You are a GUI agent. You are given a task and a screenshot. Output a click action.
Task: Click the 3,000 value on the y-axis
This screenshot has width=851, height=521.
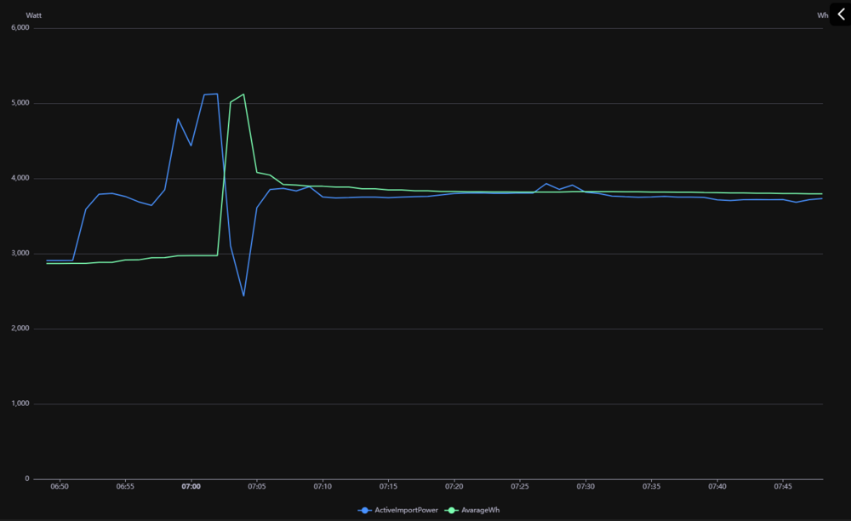coord(20,254)
